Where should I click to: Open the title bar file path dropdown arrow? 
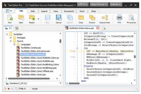click(75, 5)
